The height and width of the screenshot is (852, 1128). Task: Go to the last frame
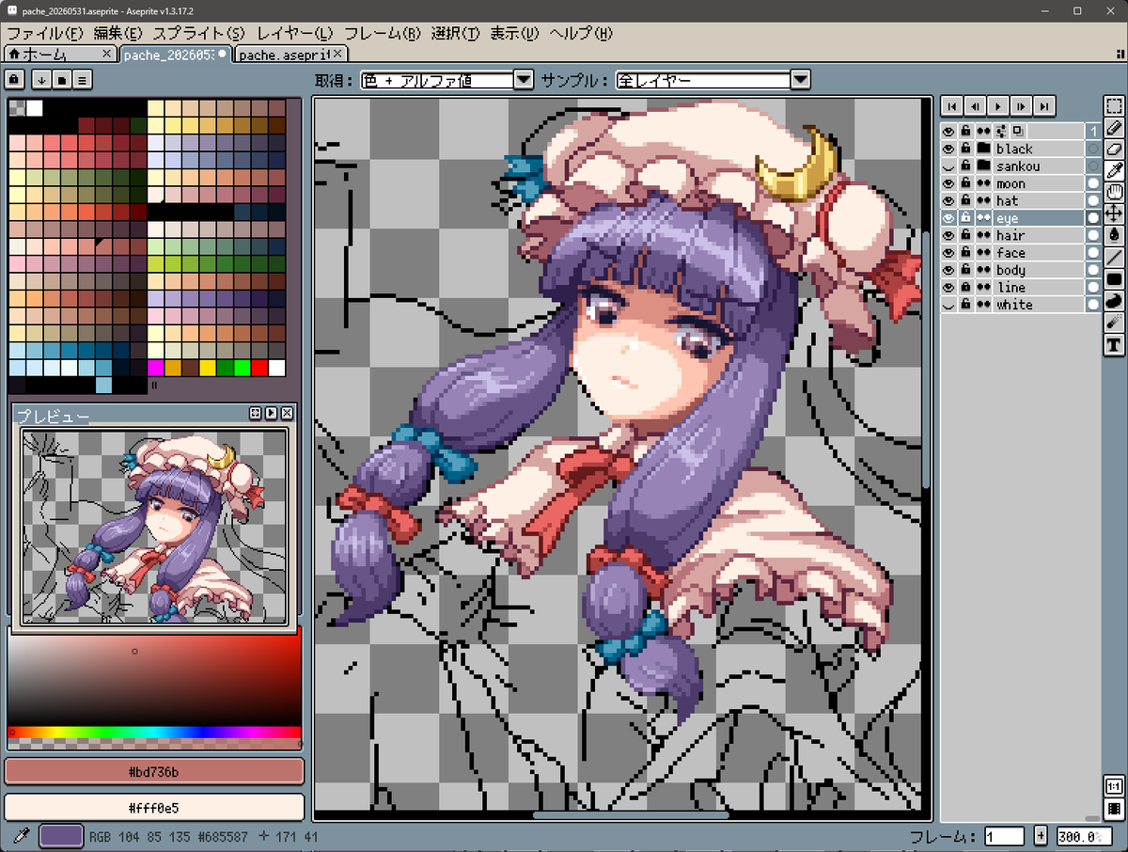coord(1043,105)
